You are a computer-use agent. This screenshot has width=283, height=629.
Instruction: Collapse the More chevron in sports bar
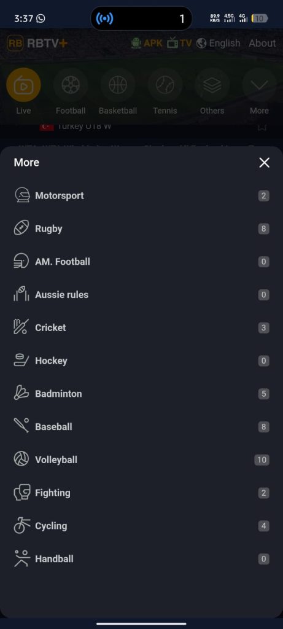click(x=259, y=85)
